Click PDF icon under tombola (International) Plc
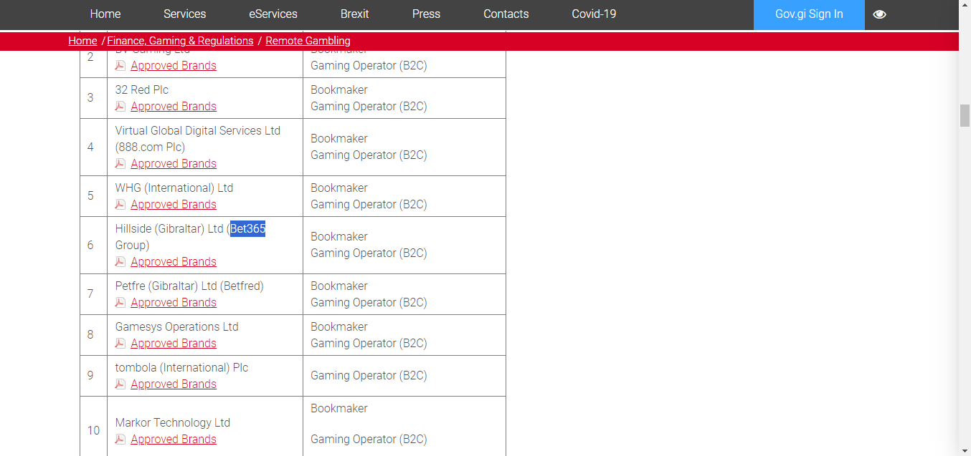 120,384
